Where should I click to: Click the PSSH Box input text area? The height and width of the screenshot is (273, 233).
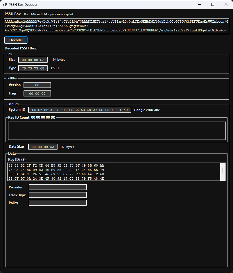pyautogui.click(x=116, y=26)
